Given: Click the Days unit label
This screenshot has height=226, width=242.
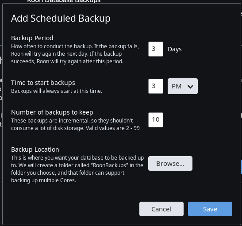Looking at the screenshot, I should 175,50.
